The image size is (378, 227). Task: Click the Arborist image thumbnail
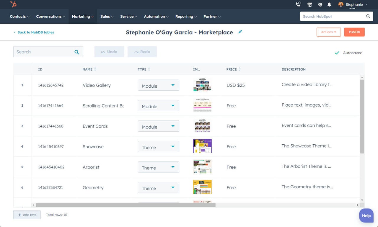[202, 166]
